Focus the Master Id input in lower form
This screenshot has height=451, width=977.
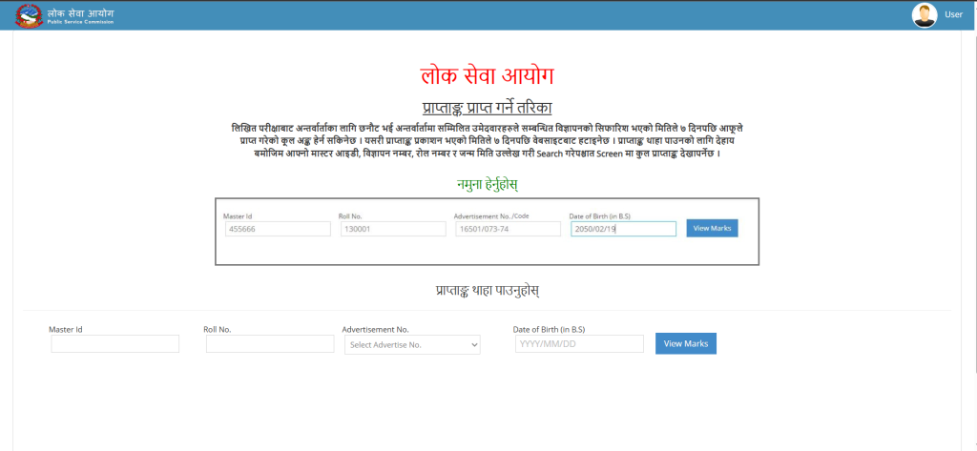point(115,344)
